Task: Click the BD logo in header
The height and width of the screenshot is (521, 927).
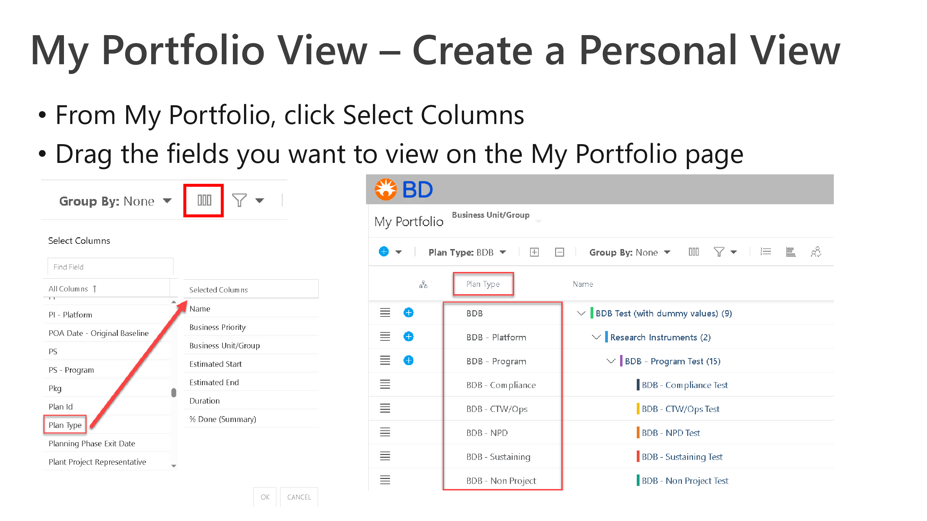Action: click(404, 189)
